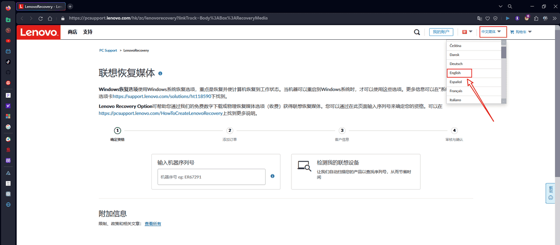Image resolution: width=560 pixels, height=245 pixels.
Task: Go to the browser home page icon
Action: (x=50, y=18)
